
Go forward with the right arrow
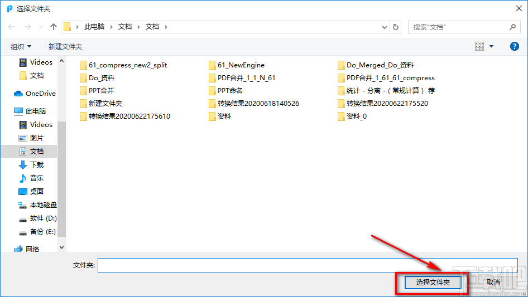click(27, 27)
